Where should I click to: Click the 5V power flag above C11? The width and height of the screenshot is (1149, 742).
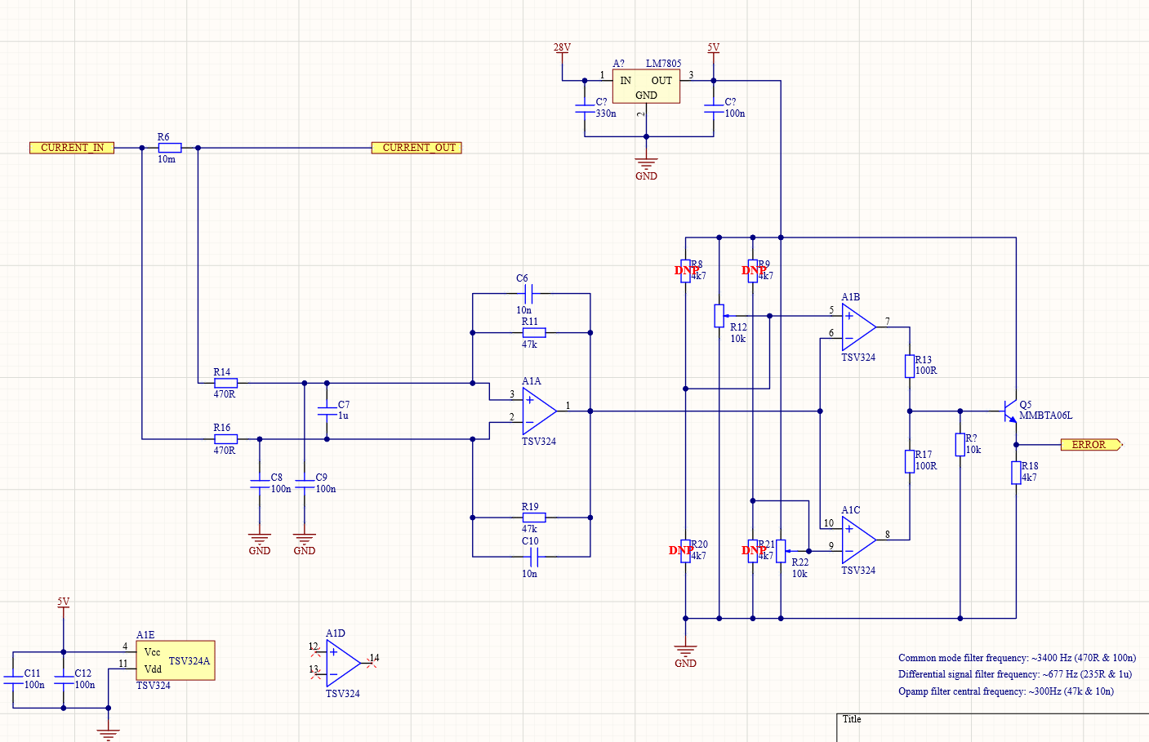tap(63, 603)
